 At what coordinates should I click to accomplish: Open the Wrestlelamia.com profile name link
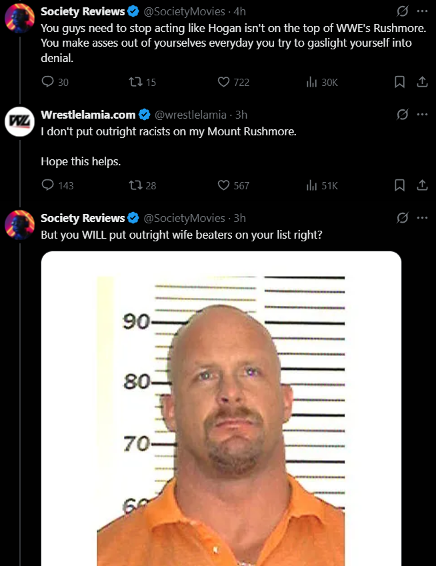88,115
